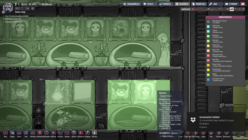
Task: Select the Cancel tool
Action: (242, 134)
